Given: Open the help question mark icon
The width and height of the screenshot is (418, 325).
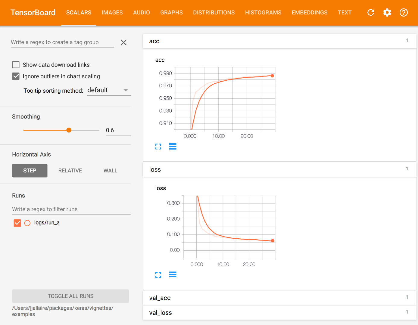Looking at the screenshot, I should click(404, 12).
